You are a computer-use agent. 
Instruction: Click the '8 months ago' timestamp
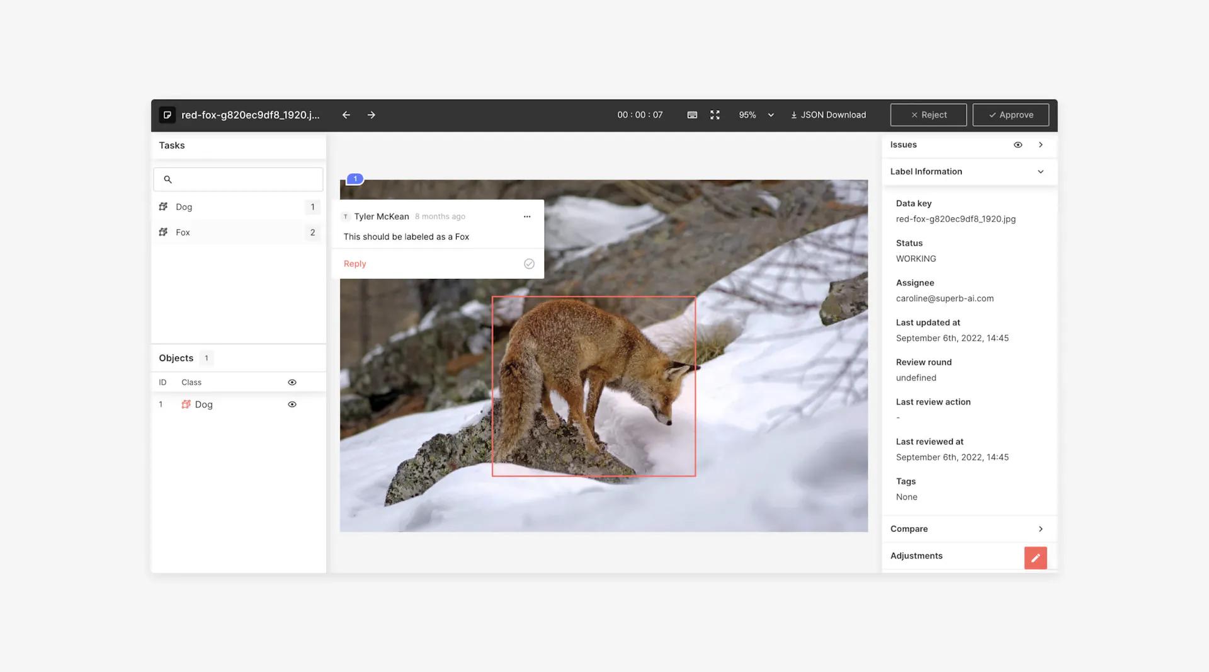click(440, 217)
